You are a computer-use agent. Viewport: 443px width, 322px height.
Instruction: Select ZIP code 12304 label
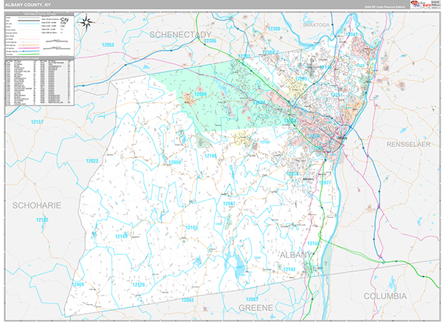tap(268, 52)
